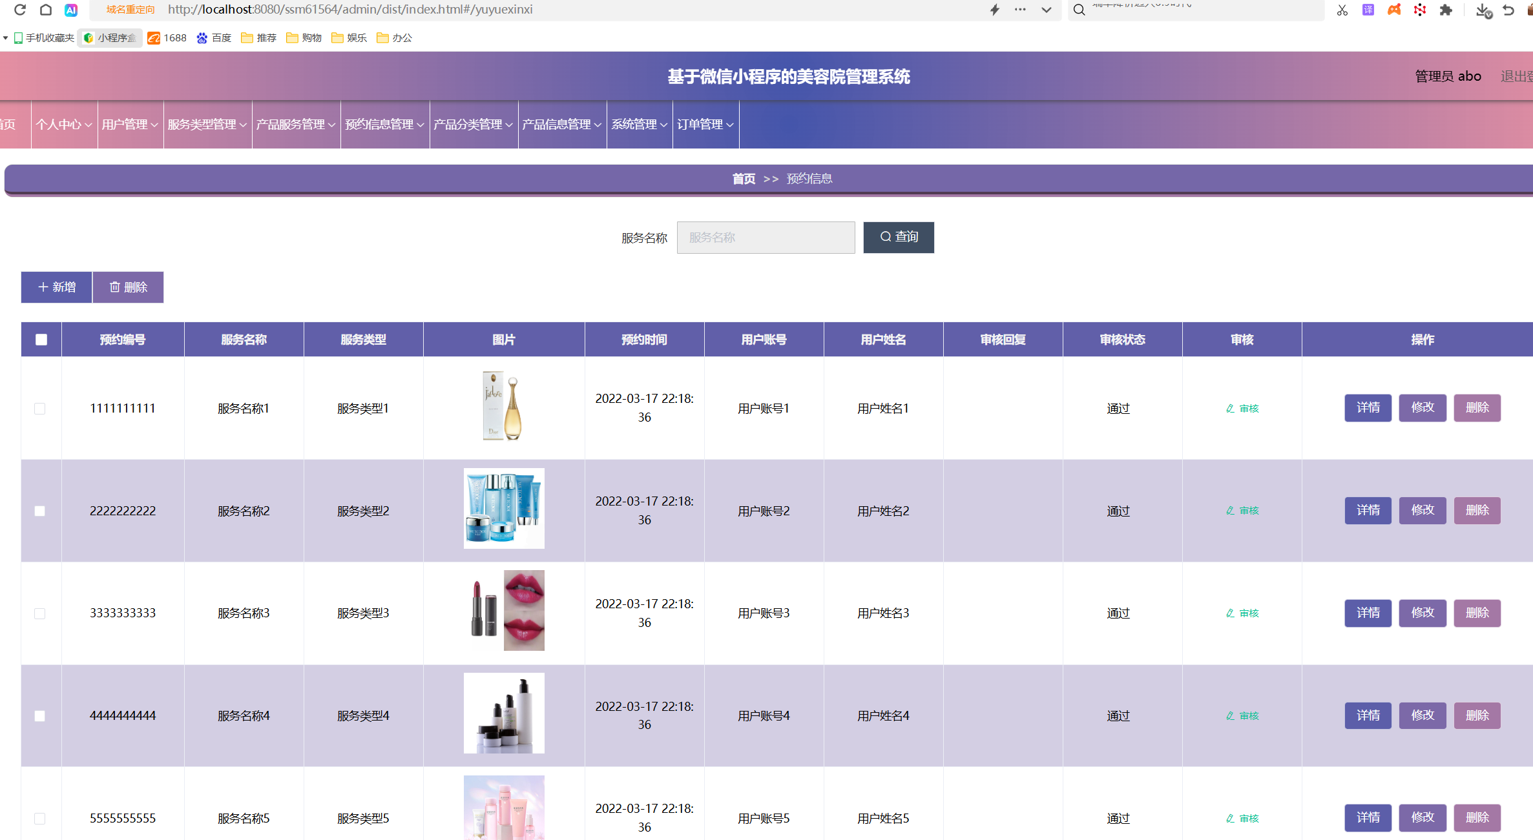Image resolution: width=1533 pixels, height=840 pixels.
Task: Open the orange game controller extension icon
Action: coord(1394,10)
